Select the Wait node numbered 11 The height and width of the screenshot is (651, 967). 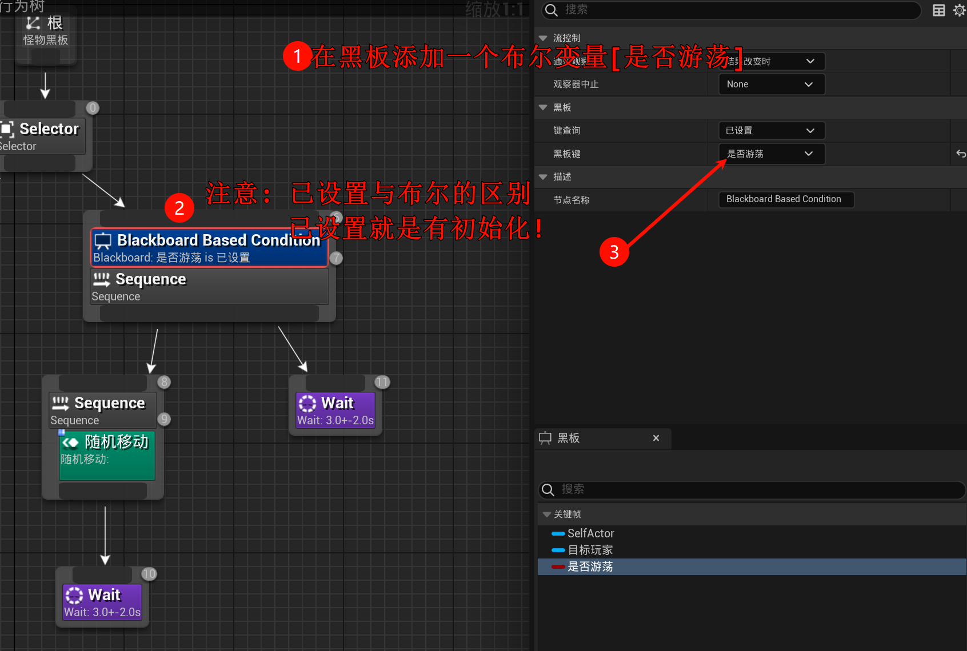click(x=335, y=410)
